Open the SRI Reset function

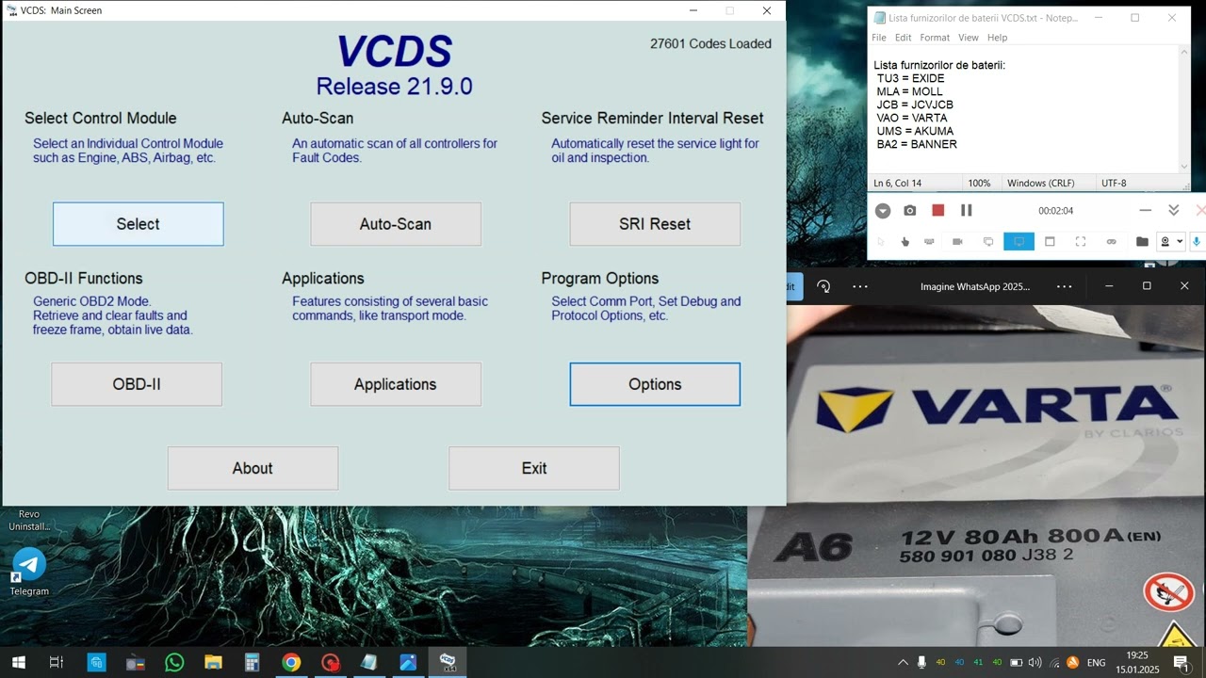tap(655, 224)
